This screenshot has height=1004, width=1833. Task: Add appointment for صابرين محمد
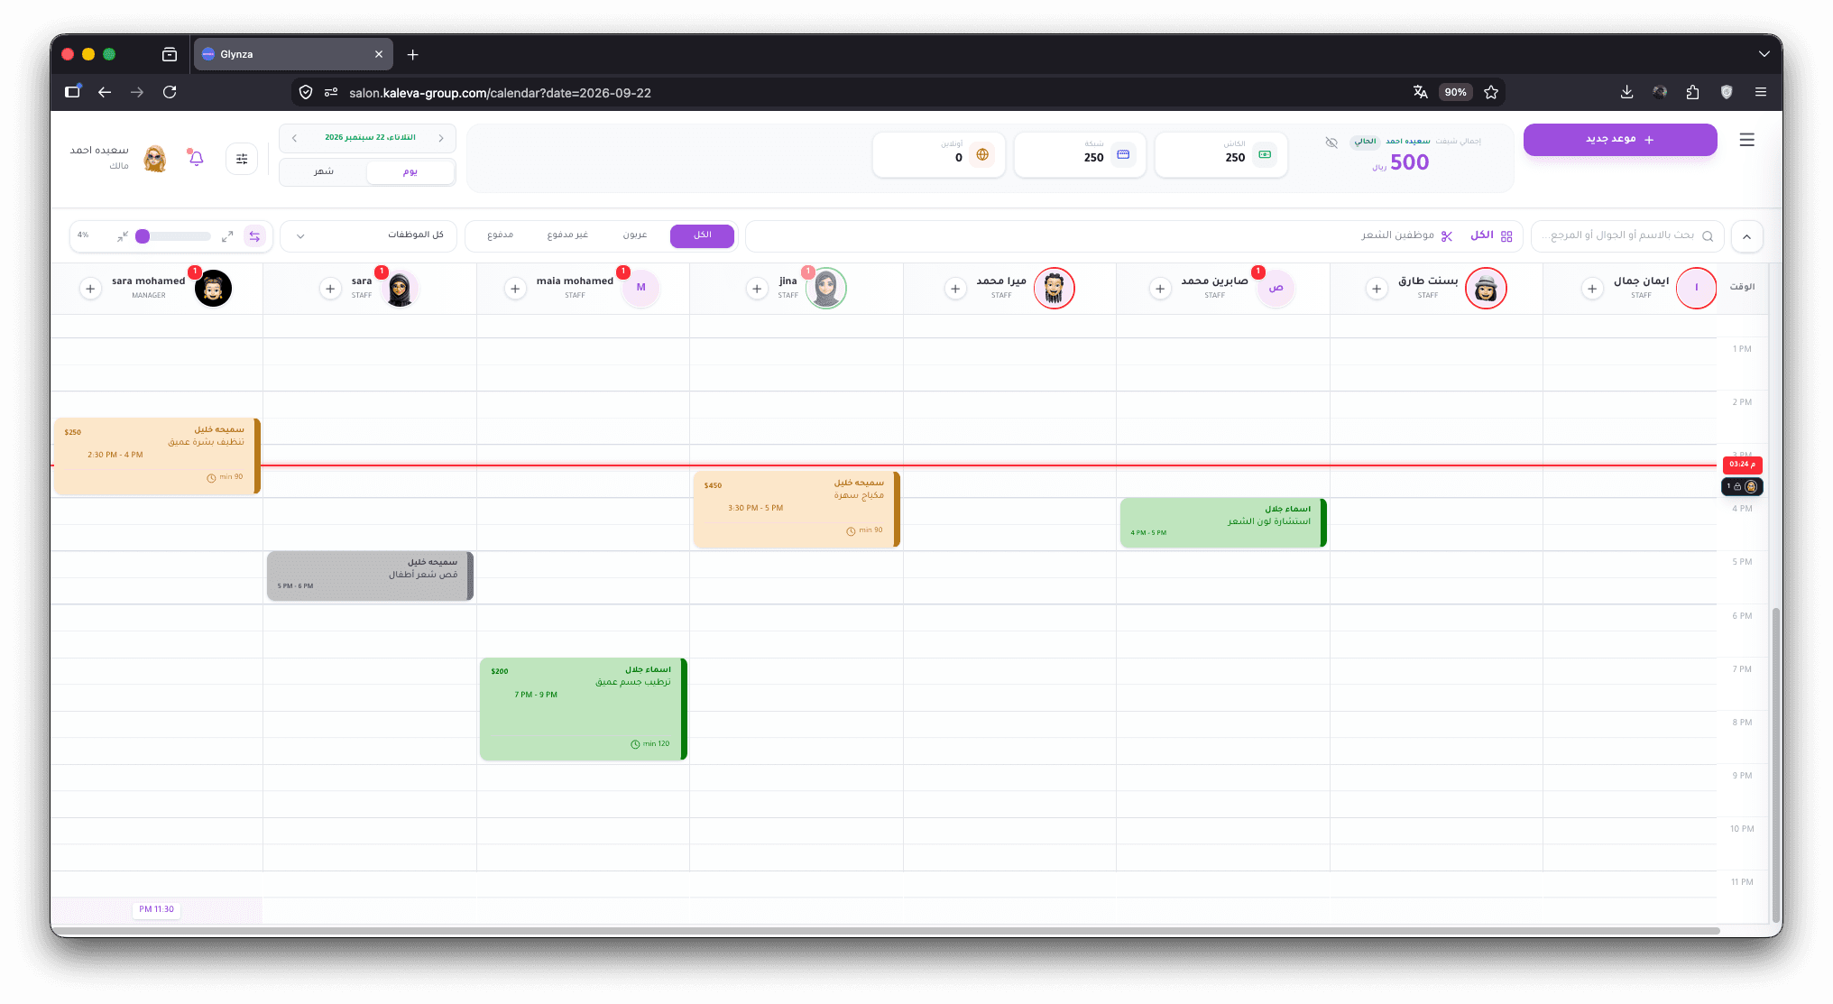pos(1160,289)
